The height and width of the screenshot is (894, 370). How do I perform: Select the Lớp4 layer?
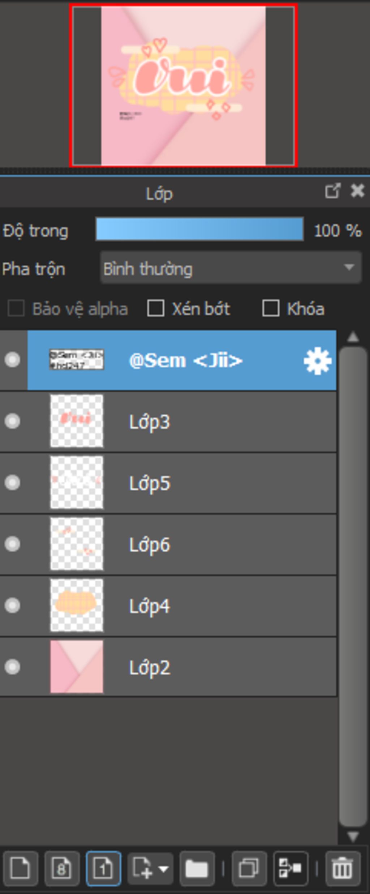pos(217,606)
